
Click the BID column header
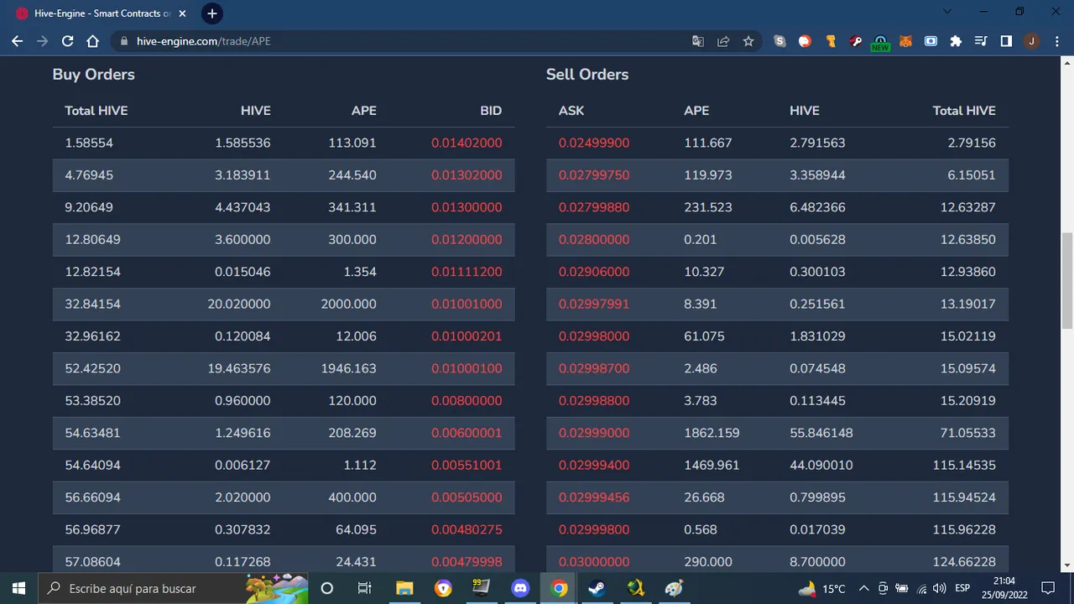coord(491,111)
